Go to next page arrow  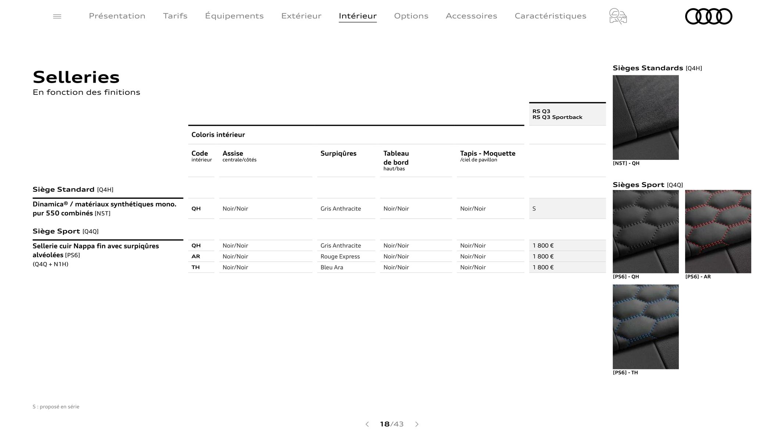417,424
